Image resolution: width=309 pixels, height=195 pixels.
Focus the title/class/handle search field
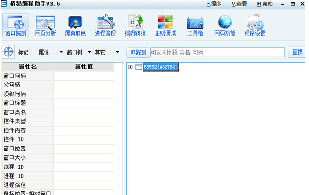[x=217, y=52]
